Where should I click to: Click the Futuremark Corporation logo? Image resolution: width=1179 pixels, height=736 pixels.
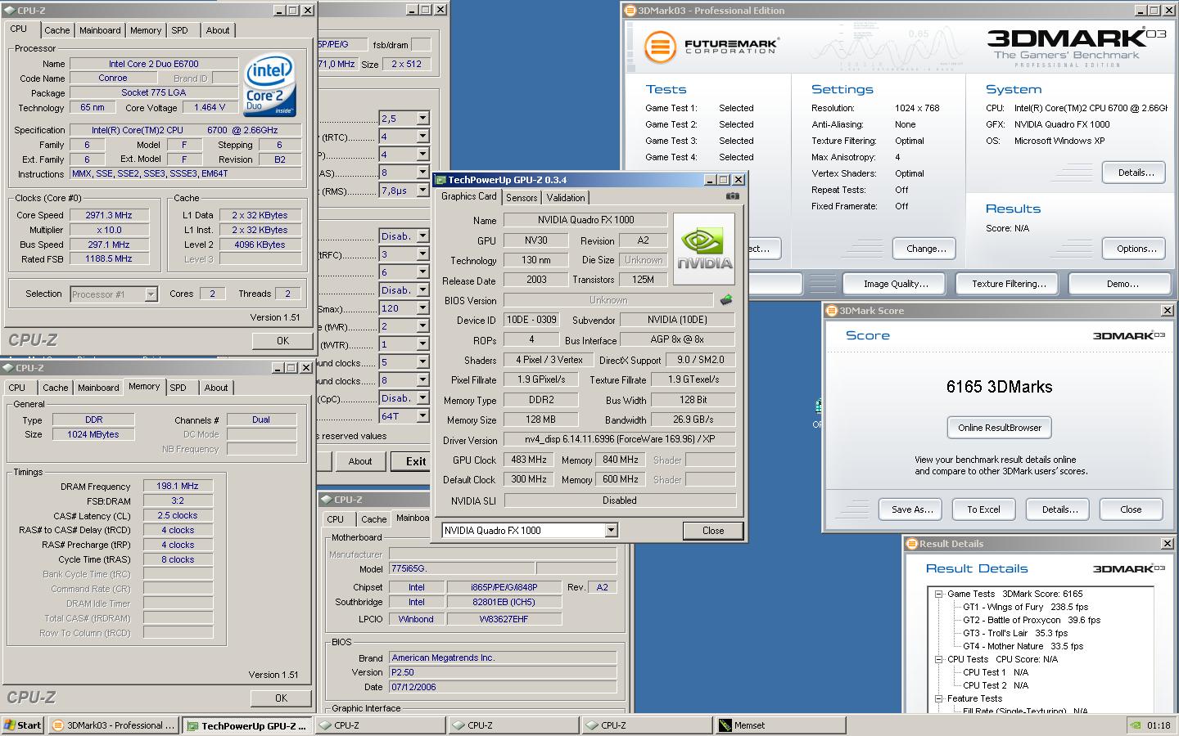pos(711,47)
